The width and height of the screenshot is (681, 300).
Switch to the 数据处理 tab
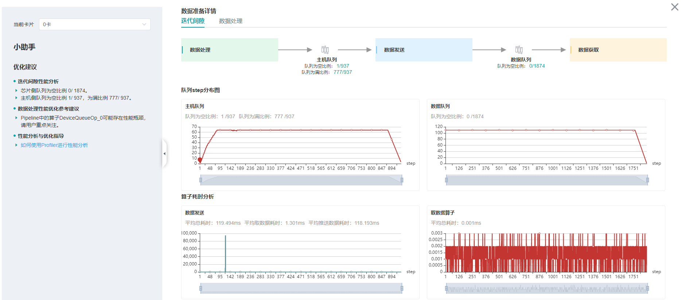[230, 21]
